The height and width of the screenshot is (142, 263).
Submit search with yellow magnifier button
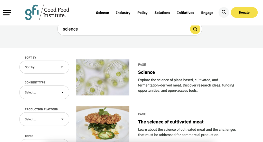[x=195, y=29]
